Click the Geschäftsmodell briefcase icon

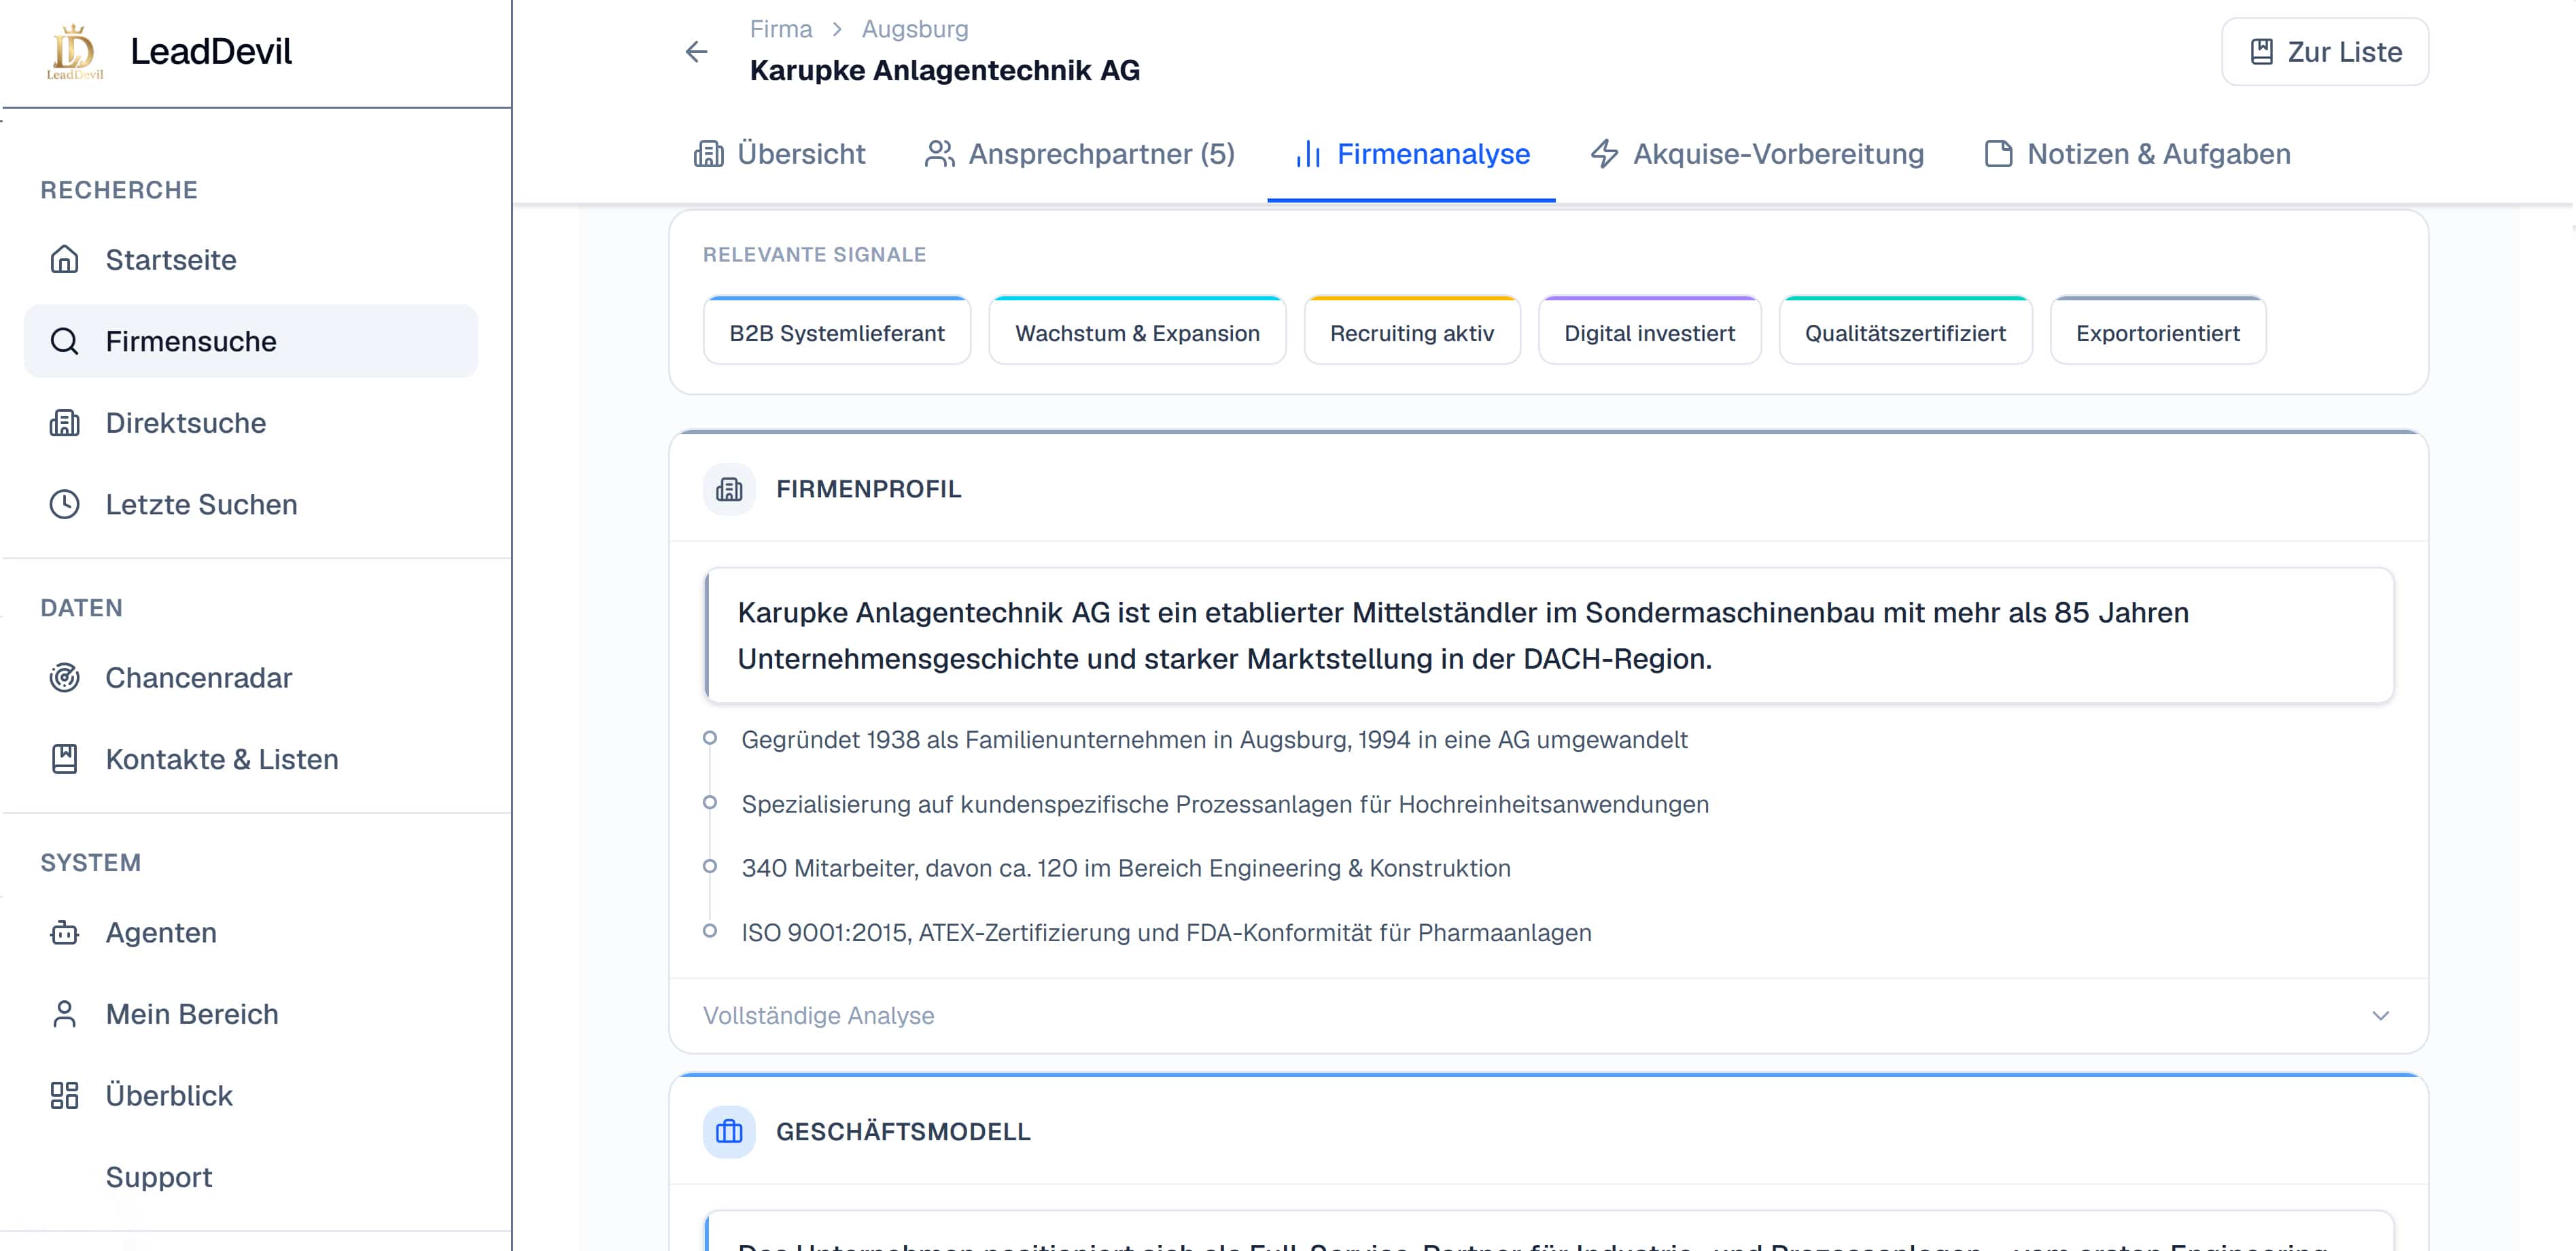729,1132
